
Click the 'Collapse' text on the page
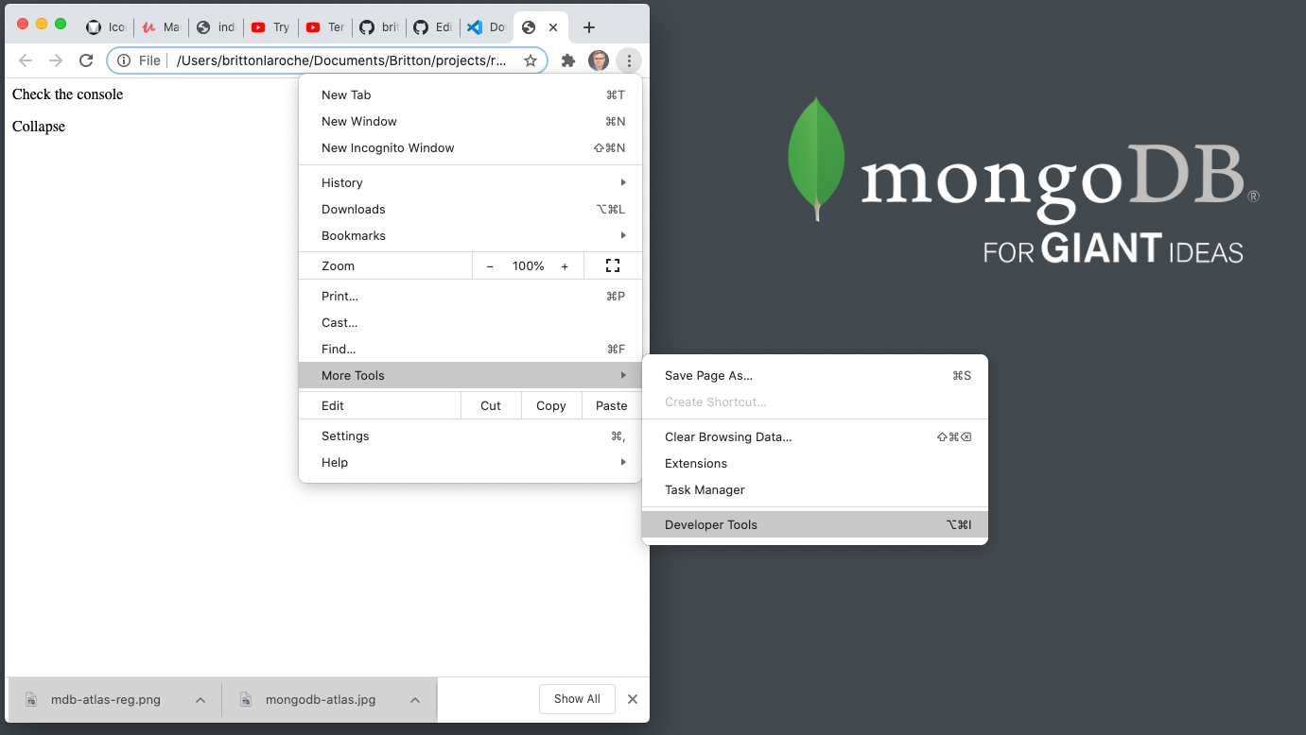pyautogui.click(x=39, y=127)
